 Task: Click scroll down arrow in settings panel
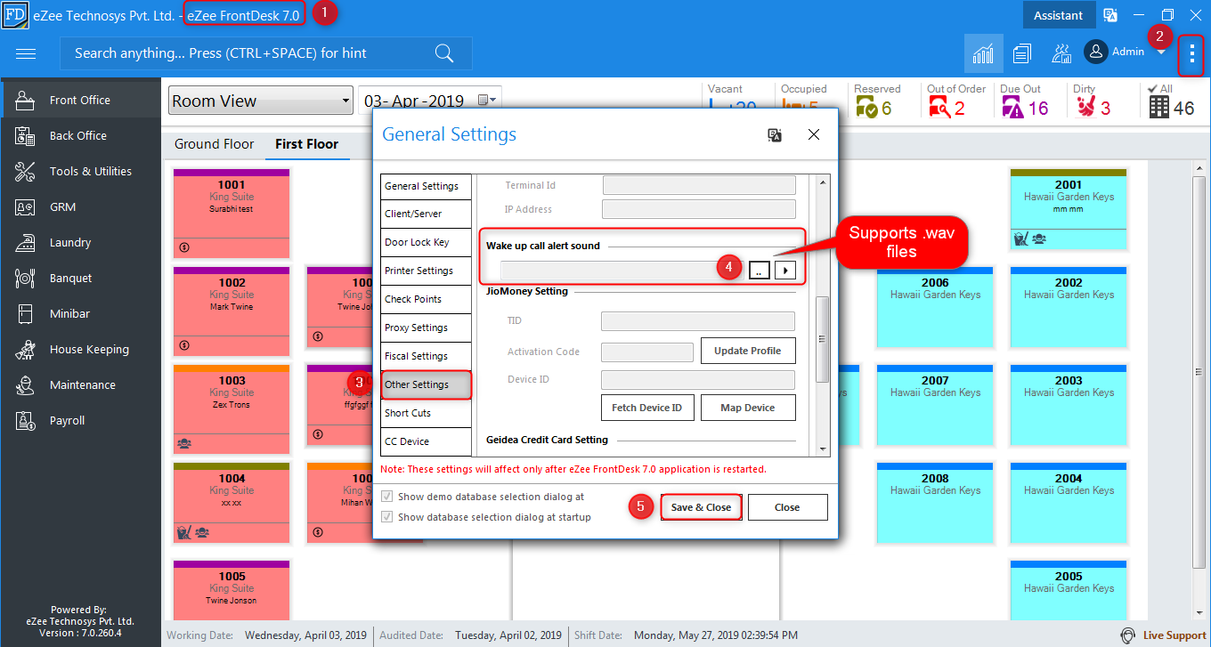[x=823, y=449]
